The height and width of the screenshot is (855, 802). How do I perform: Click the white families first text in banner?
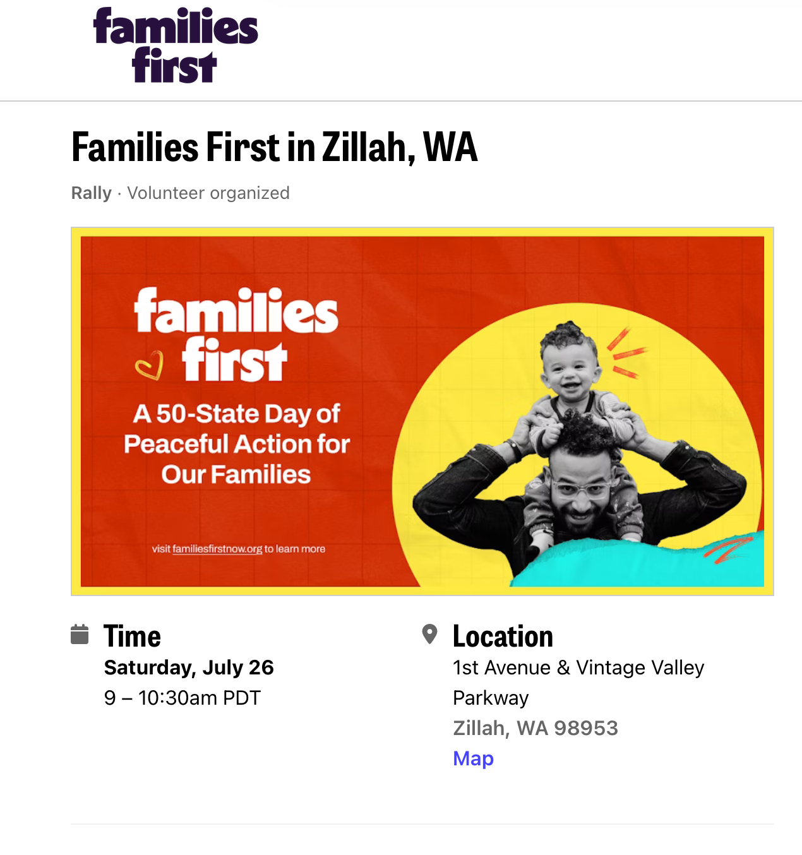pyautogui.click(x=236, y=335)
